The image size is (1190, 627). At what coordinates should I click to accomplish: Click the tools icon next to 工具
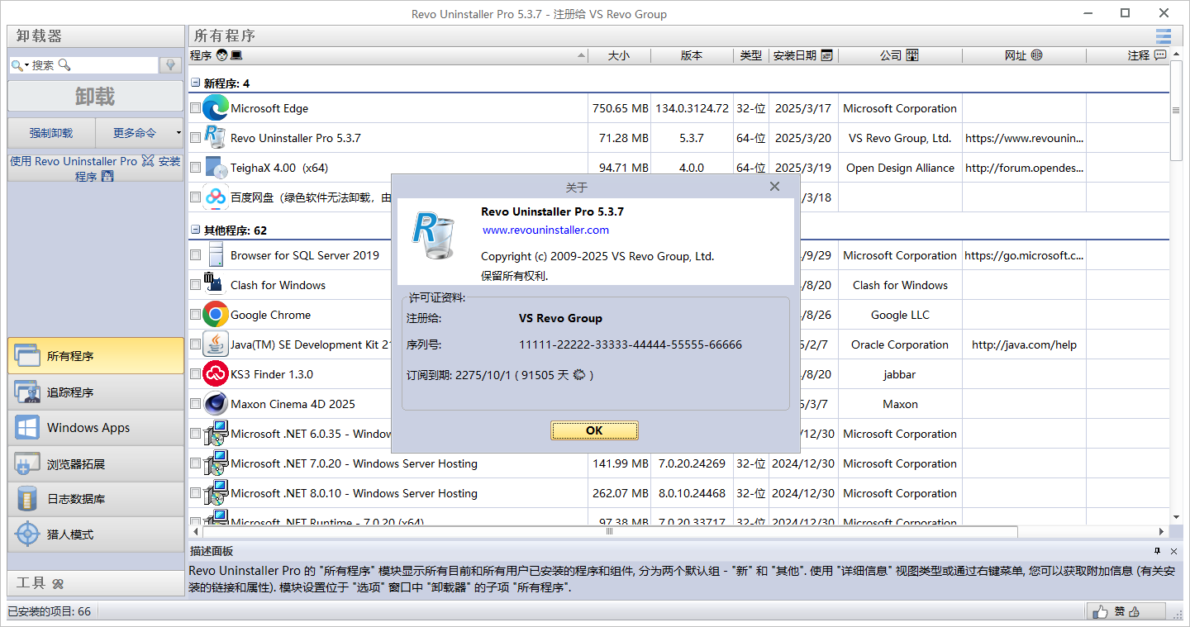58,583
